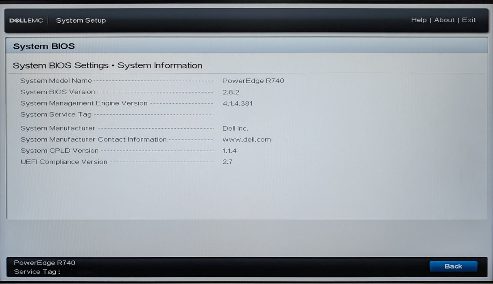This screenshot has width=493, height=284.
Task: Open the Help link in header
Action: pos(419,20)
